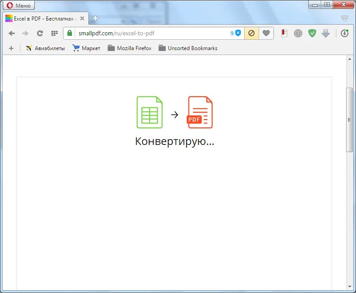Click the globe extension icon
The height and width of the screenshot is (293, 356).
point(298,34)
